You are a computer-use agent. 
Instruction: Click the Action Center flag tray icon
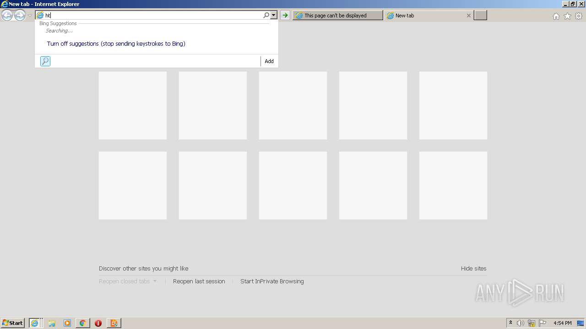click(543, 323)
